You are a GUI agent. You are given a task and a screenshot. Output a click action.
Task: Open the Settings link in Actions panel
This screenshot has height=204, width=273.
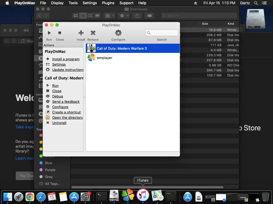(59, 65)
